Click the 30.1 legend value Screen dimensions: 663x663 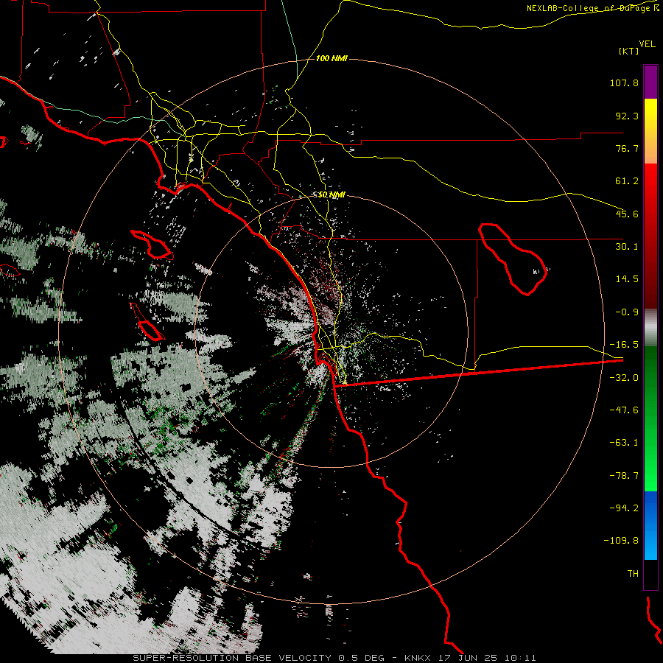(627, 247)
